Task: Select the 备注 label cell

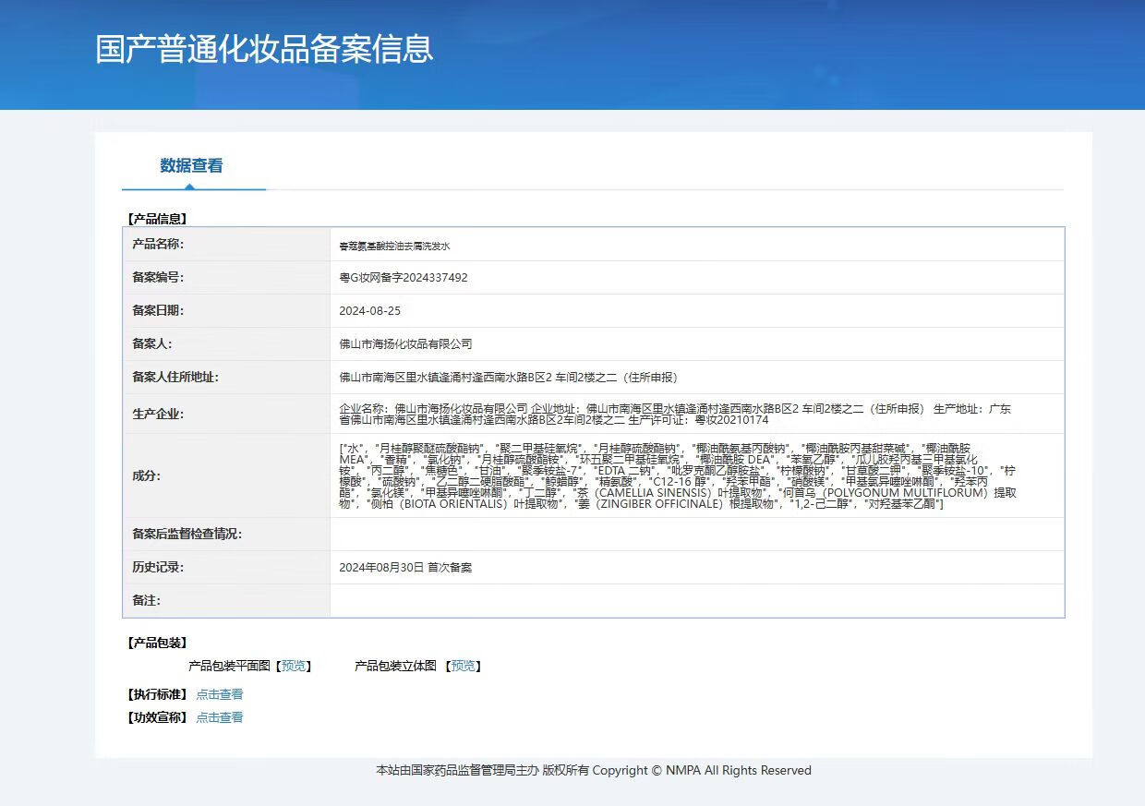Action: click(x=226, y=601)
